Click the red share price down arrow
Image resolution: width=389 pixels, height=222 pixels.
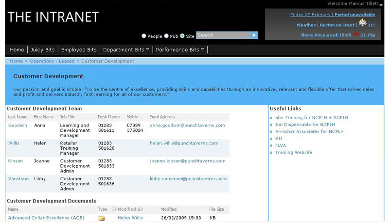(355, 35)
